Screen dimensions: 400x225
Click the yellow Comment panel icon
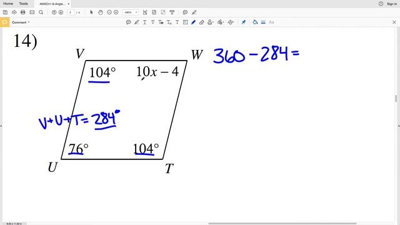pos(4,22)
